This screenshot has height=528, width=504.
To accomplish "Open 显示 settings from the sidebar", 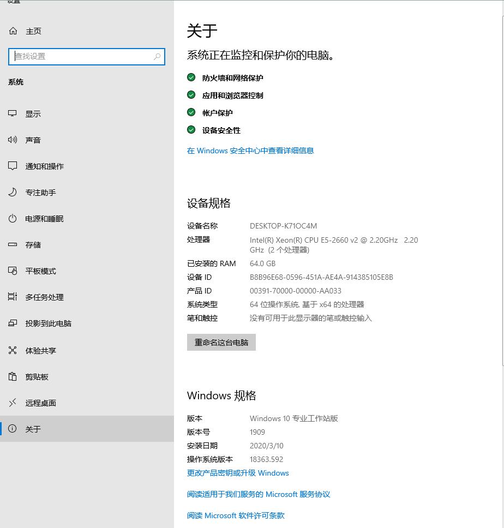I will tap(33, 113).
